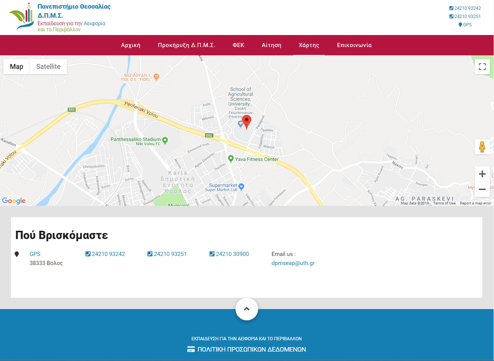Screen dimensions: 494x361
Task: Click the scroll-to-top chevron button
Action: click(x=247, y=309)
